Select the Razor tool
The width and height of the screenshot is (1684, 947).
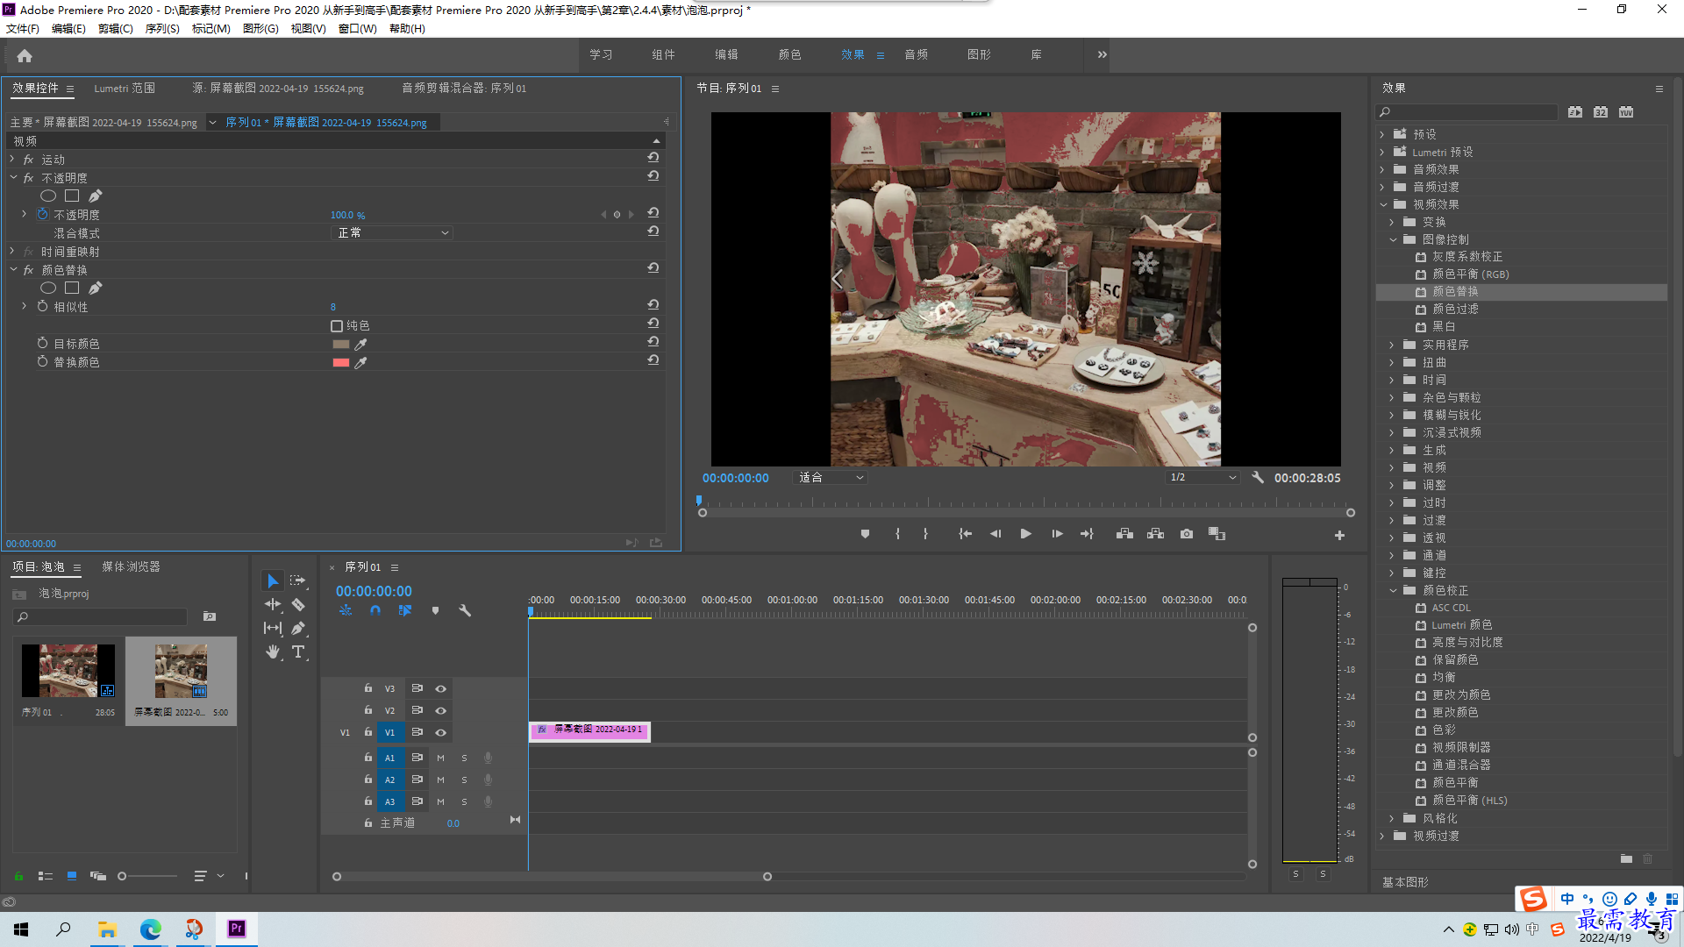tap(298, 604)
